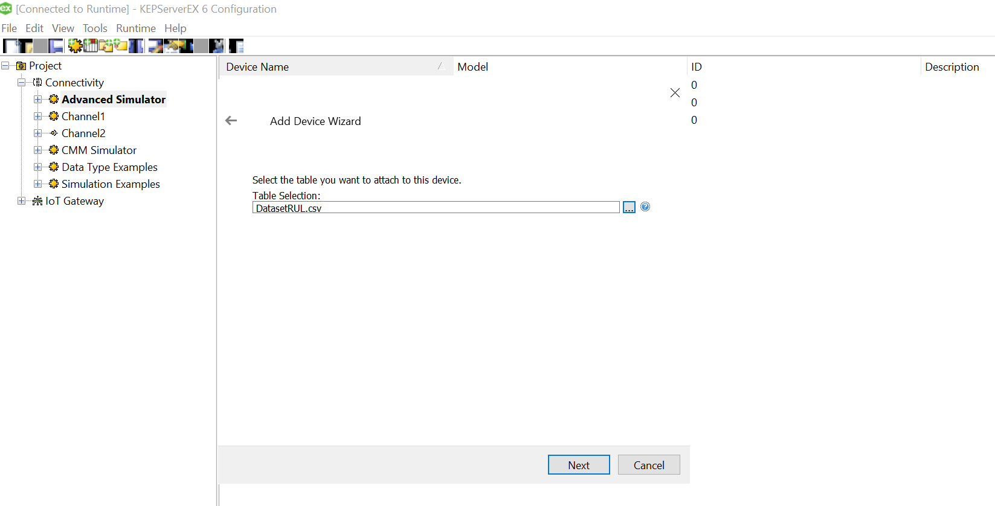
Task: Go back using the wizard's left arrow
Action: 231,121
